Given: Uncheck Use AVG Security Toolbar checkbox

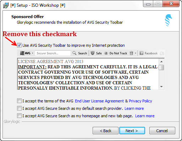Looking at the screenshot, I should pos(19,45).
